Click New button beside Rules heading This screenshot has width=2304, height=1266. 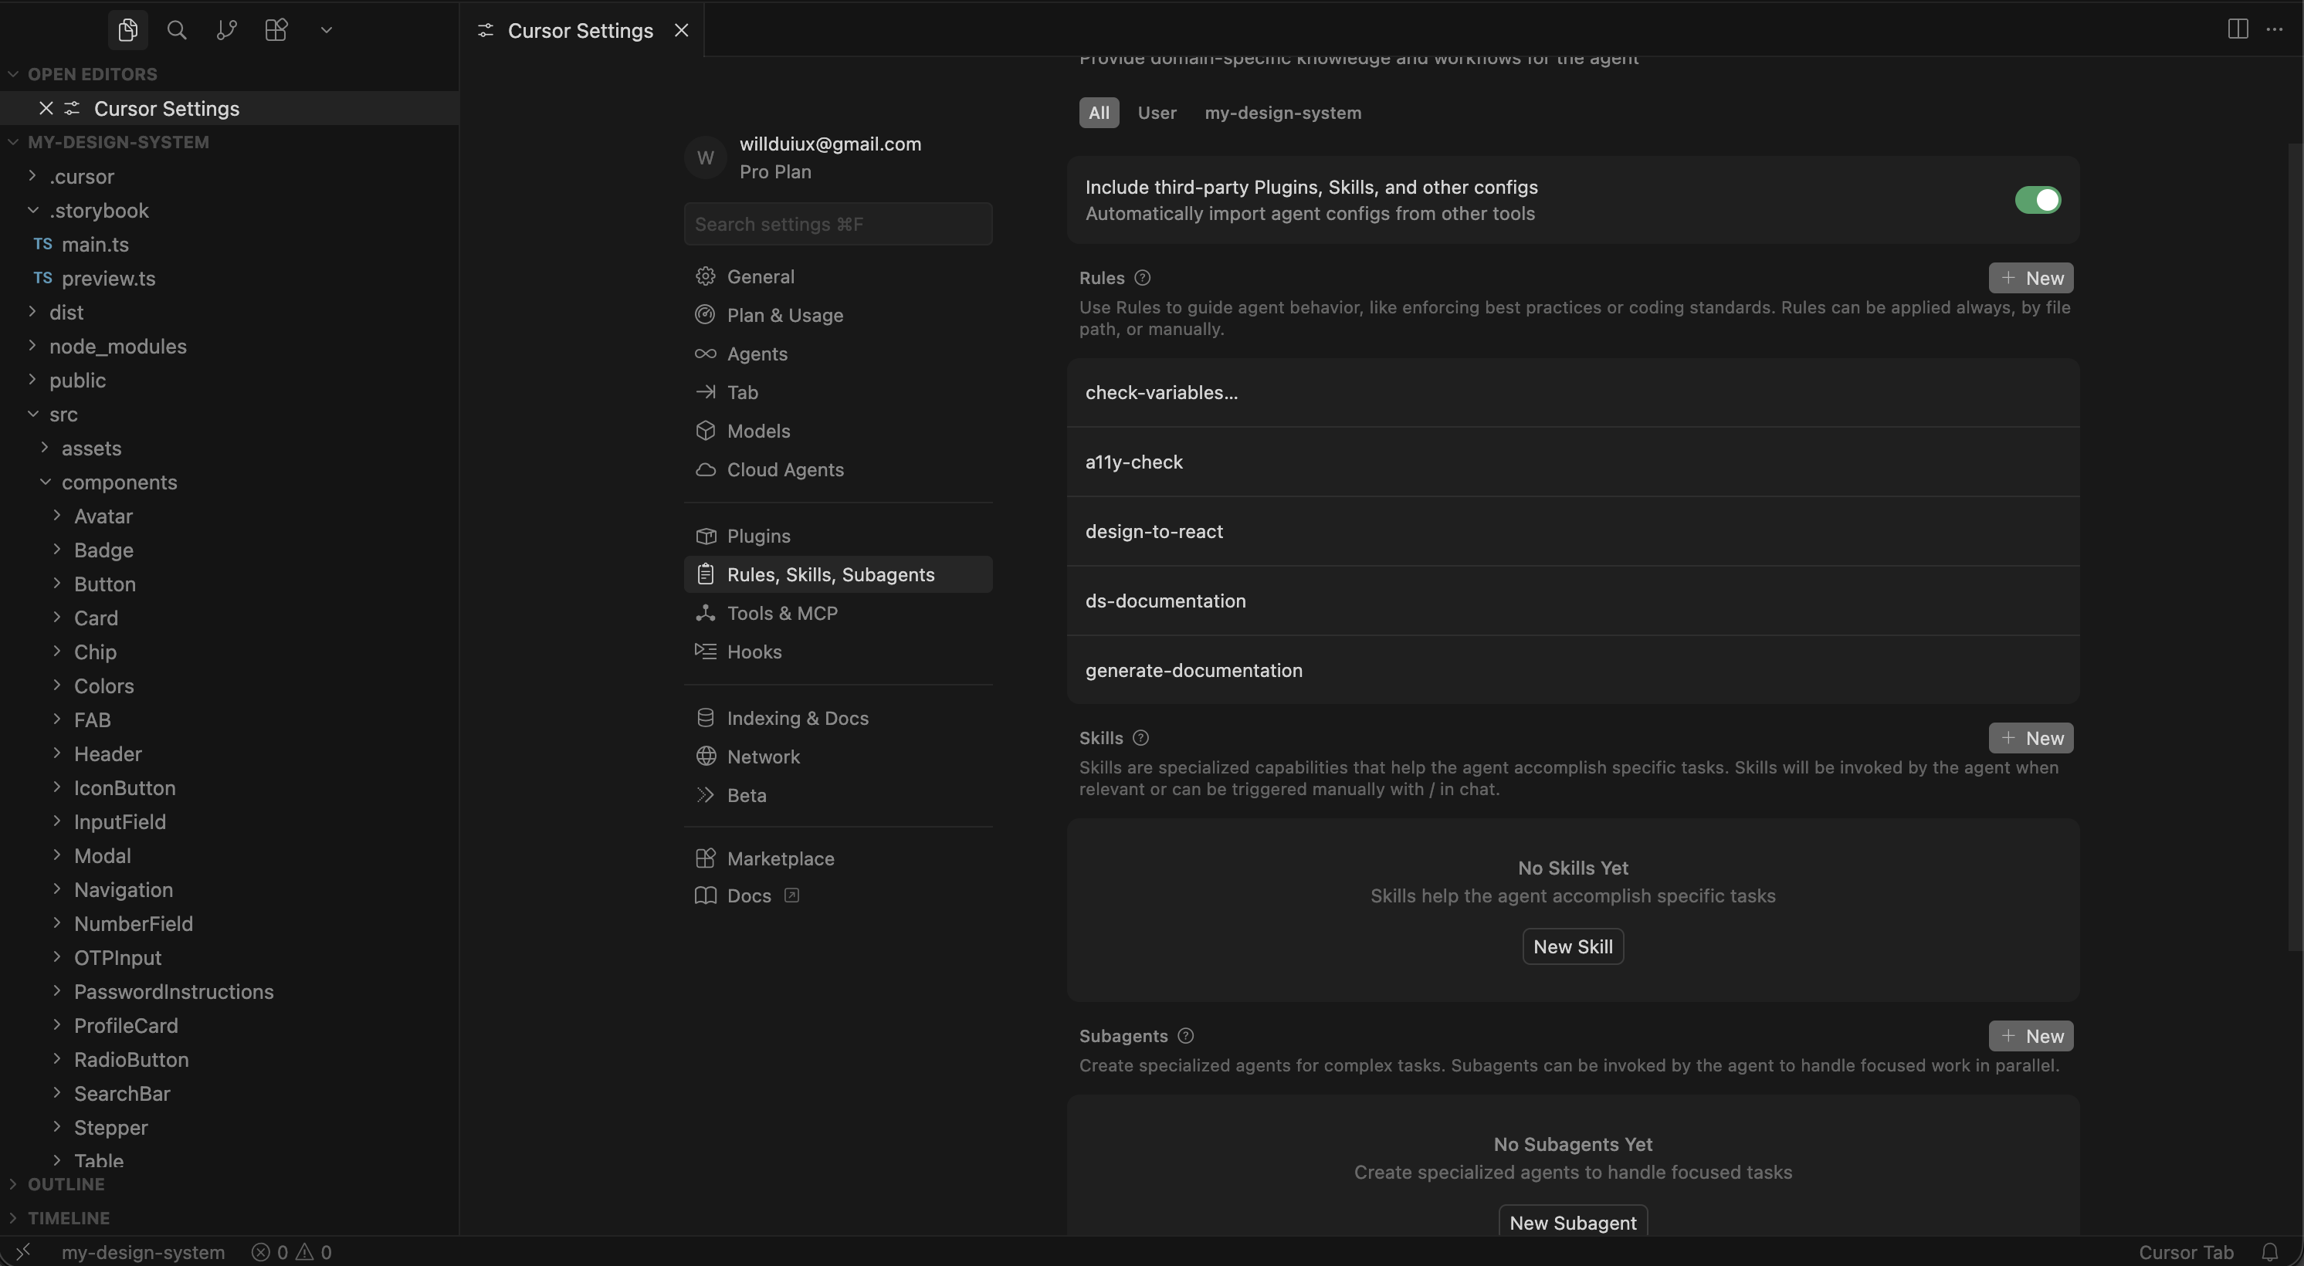click(2031, 278)
